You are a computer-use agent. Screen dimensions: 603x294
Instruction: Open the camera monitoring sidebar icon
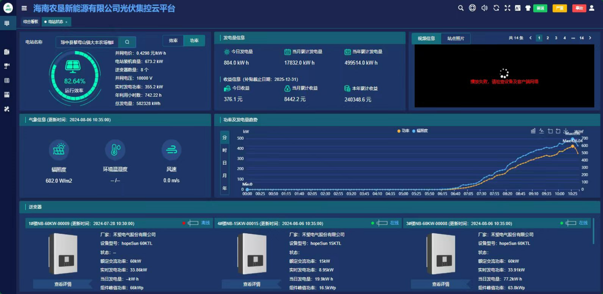pos(7,66)
